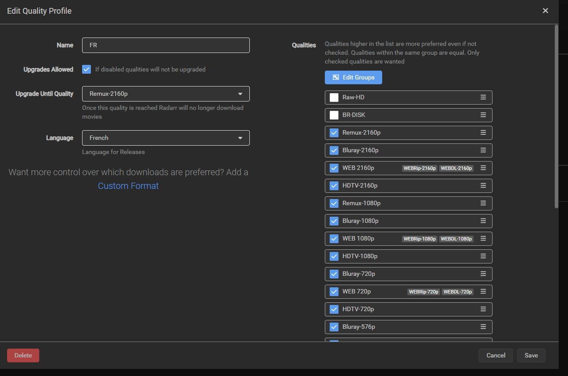Click the Name field containing FR
The image size is (568, 376).
(166, 45)
